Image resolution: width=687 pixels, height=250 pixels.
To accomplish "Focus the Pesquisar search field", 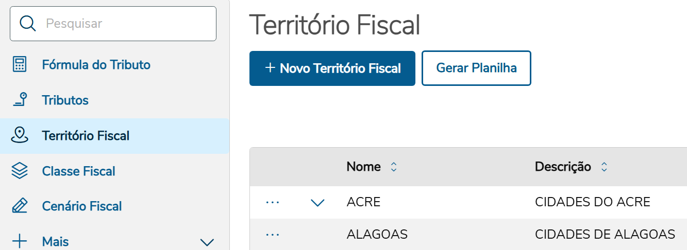I will coord(124,24).
